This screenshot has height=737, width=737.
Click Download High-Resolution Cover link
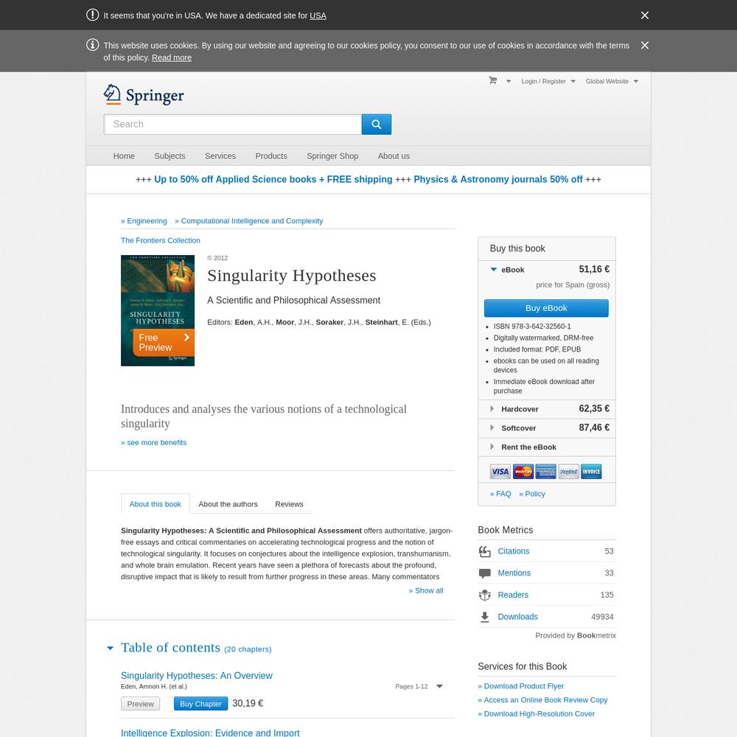(x=537, y=713)
